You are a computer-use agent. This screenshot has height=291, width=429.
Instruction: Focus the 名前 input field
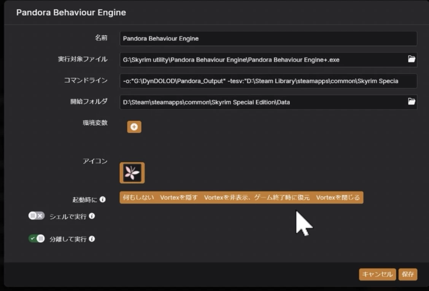[x=268, y=38]
